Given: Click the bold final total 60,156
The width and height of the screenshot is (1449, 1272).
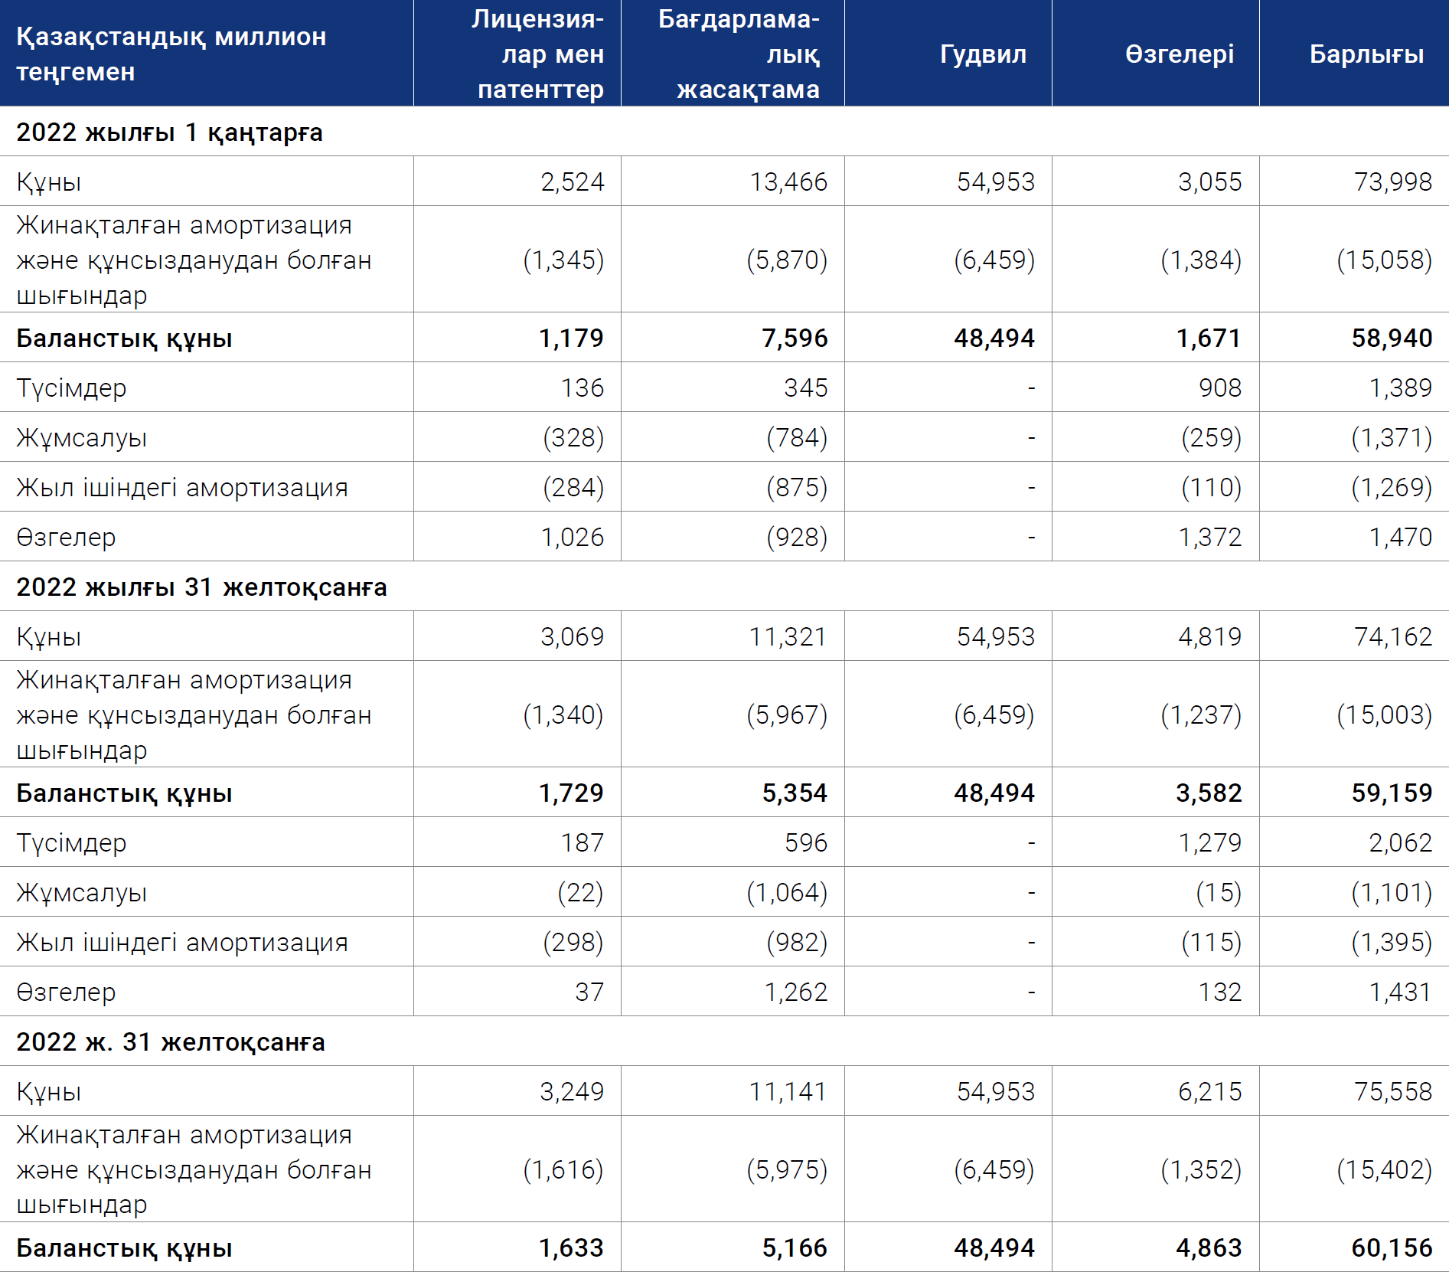Looking at the screenshot, I should coord(1392,1247).
